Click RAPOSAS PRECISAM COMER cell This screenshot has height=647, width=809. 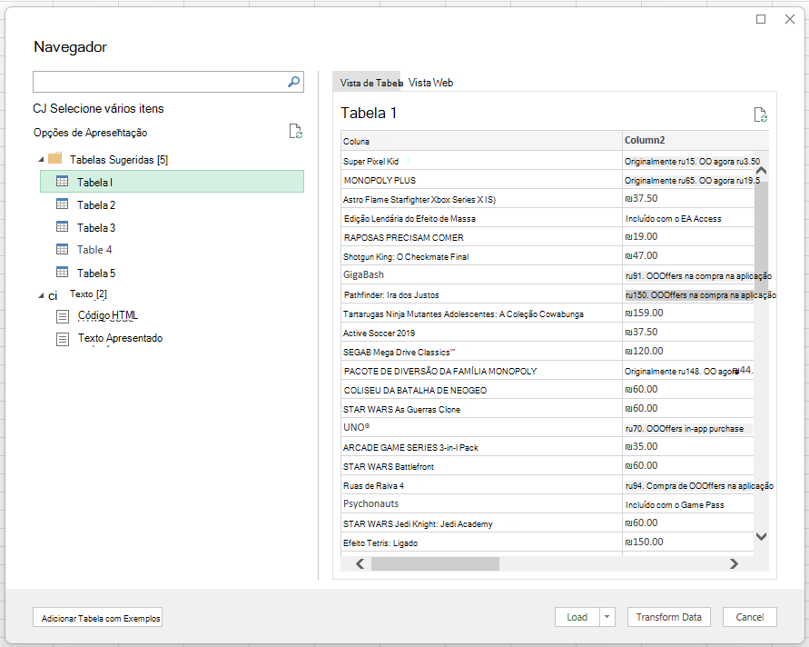(481, 237)
